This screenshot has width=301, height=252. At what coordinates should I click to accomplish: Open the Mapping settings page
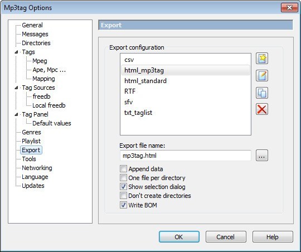(43, 79)
